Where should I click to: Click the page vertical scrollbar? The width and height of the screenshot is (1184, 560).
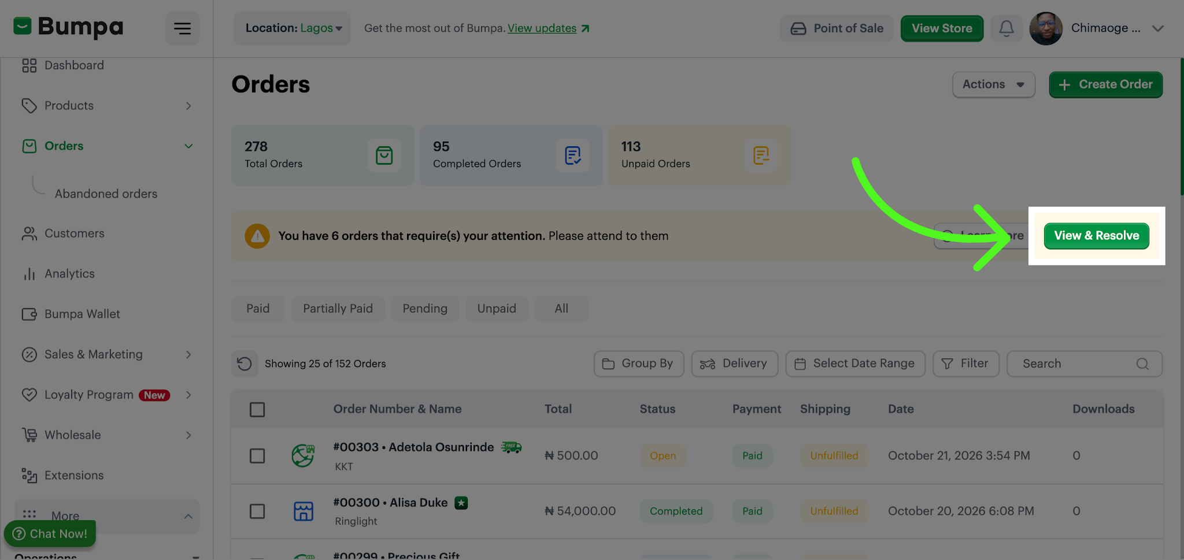(1182, 127)
